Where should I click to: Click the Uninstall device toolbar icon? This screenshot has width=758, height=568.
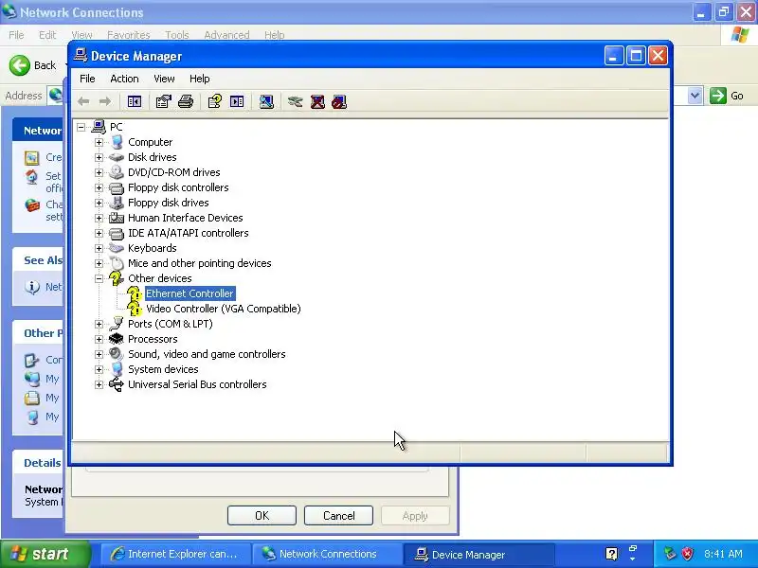coord(317,101)
